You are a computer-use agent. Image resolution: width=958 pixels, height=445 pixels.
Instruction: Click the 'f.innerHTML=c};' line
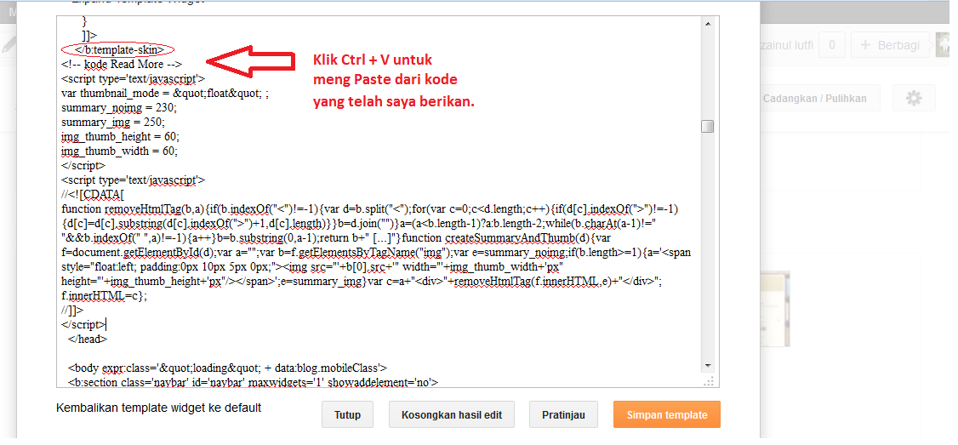pyautogui.click(x=105, y=296)
